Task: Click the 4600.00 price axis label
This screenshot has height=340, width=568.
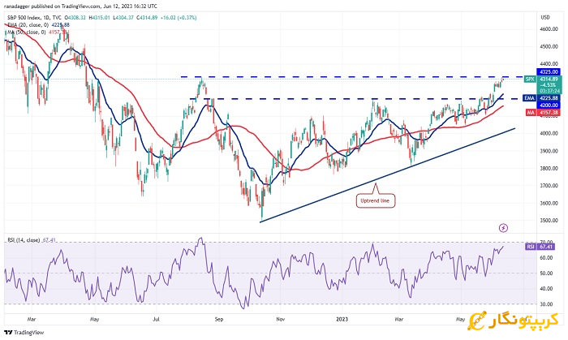Action: pos(549,29)
